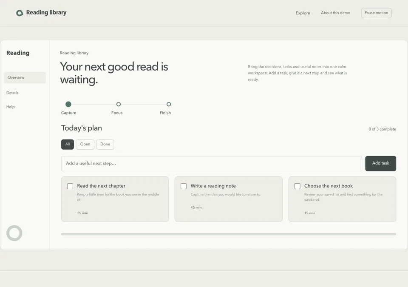The height and width of the screenshot is (287, 408).
Task: Open the Explore link
Action: tap(303, 13)
